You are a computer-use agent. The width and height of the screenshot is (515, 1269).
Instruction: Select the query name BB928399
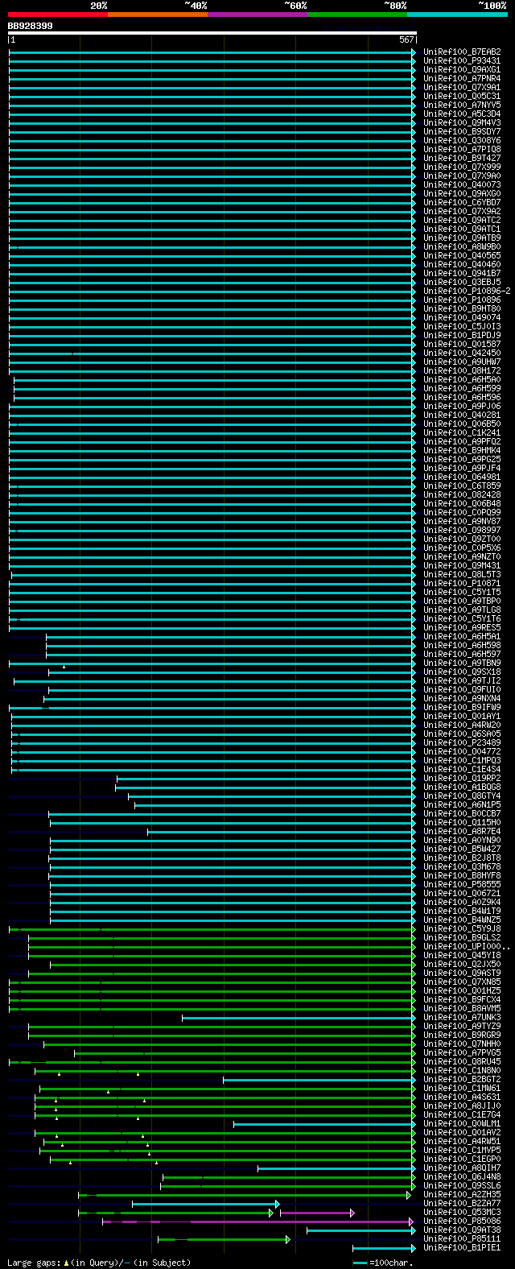31,26
